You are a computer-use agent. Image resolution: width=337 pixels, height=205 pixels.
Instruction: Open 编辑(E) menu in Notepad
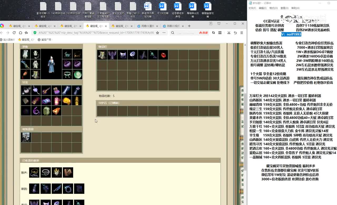(x=263, y=8)
